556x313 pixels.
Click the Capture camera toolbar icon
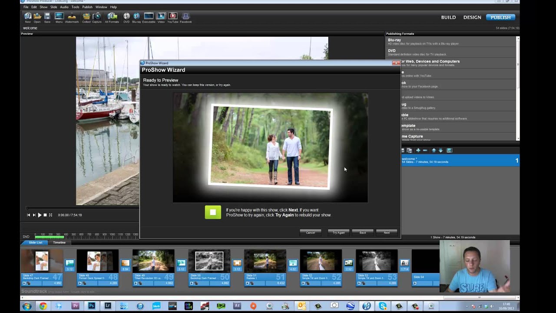click(x=97, y=17)
